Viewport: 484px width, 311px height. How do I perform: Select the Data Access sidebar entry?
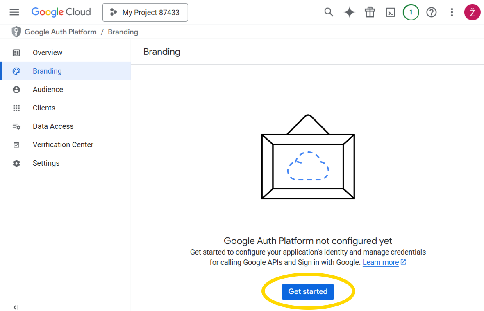point(53,126)
